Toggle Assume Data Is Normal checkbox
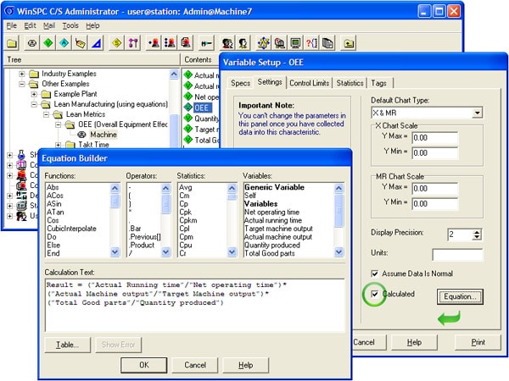This screenshot has height=381, width=509. pos(374,273)
